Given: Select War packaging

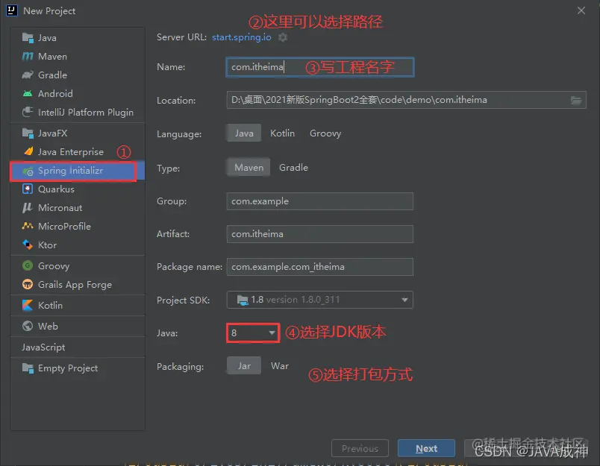Looking at the screenshot, I should [280, 366].
